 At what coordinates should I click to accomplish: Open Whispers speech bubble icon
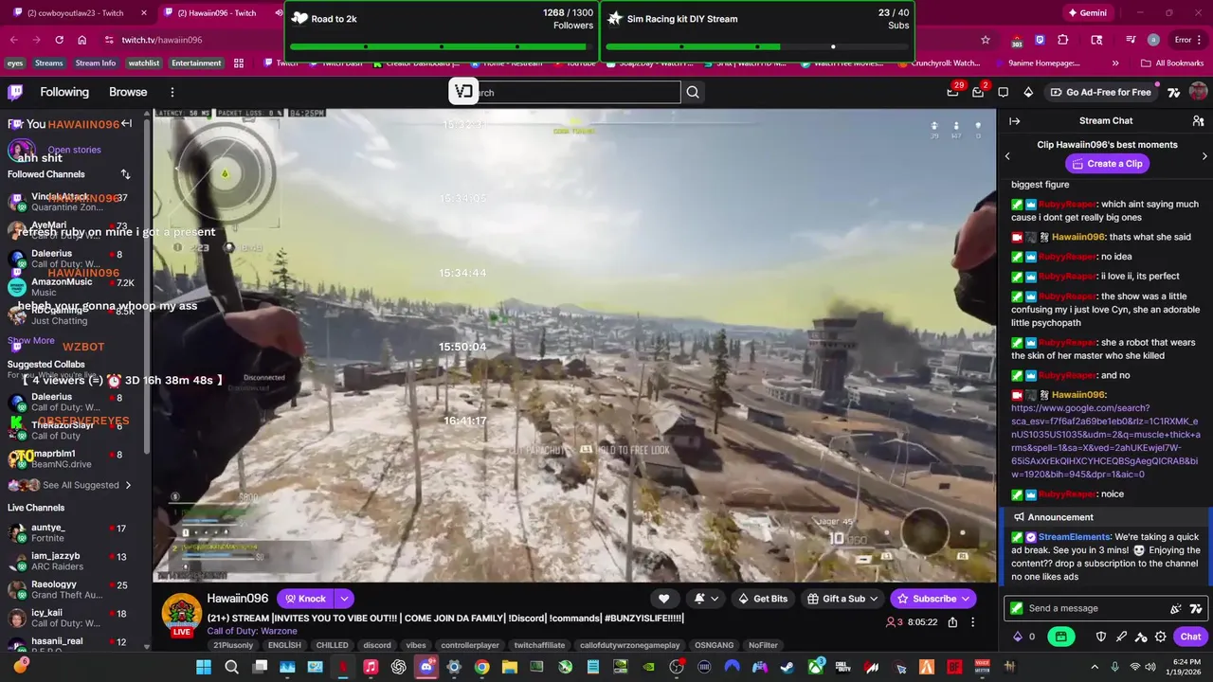click(1004, 92)
